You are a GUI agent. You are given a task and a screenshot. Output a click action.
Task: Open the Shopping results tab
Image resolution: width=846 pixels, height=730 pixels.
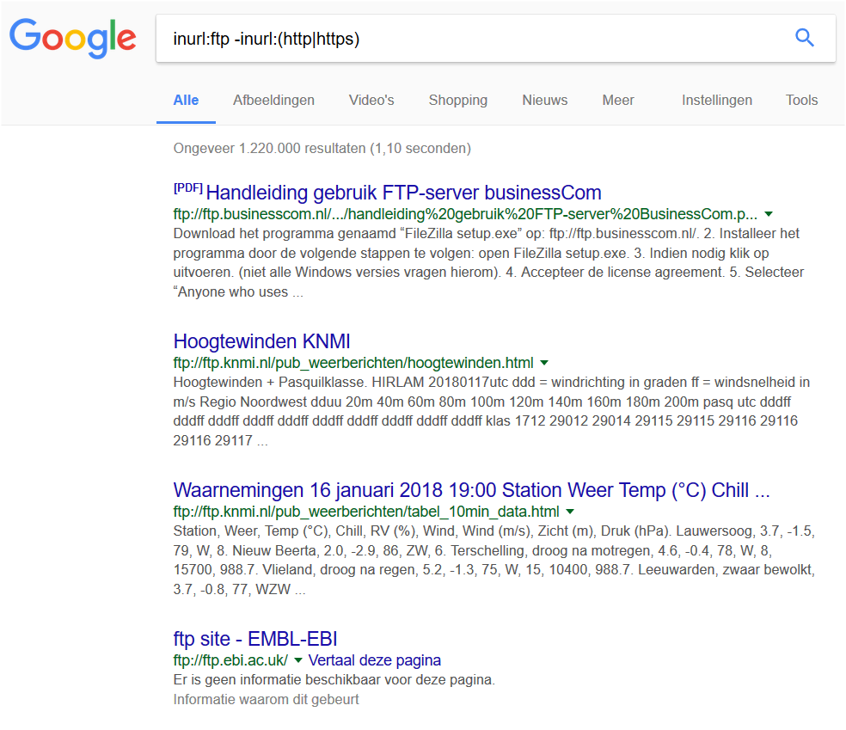[457, 100]
